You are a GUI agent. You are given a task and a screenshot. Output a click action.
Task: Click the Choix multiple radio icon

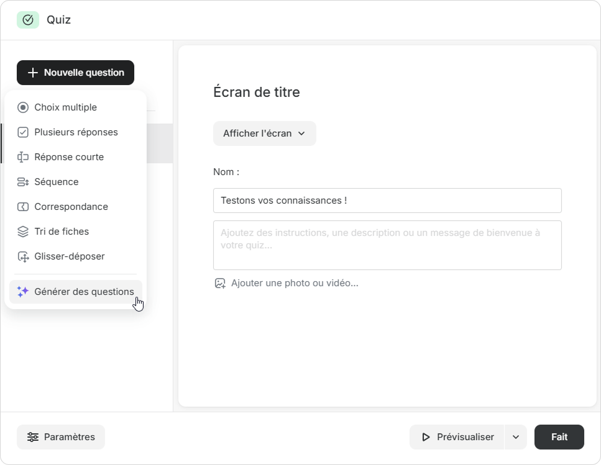pos(23,107)
